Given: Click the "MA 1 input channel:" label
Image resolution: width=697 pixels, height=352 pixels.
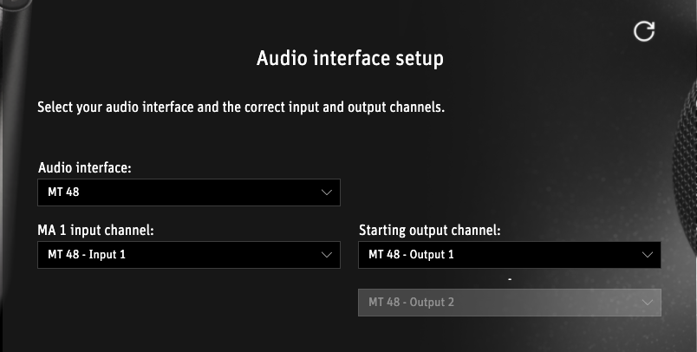Looking at the screenshot, I should 96,230.
